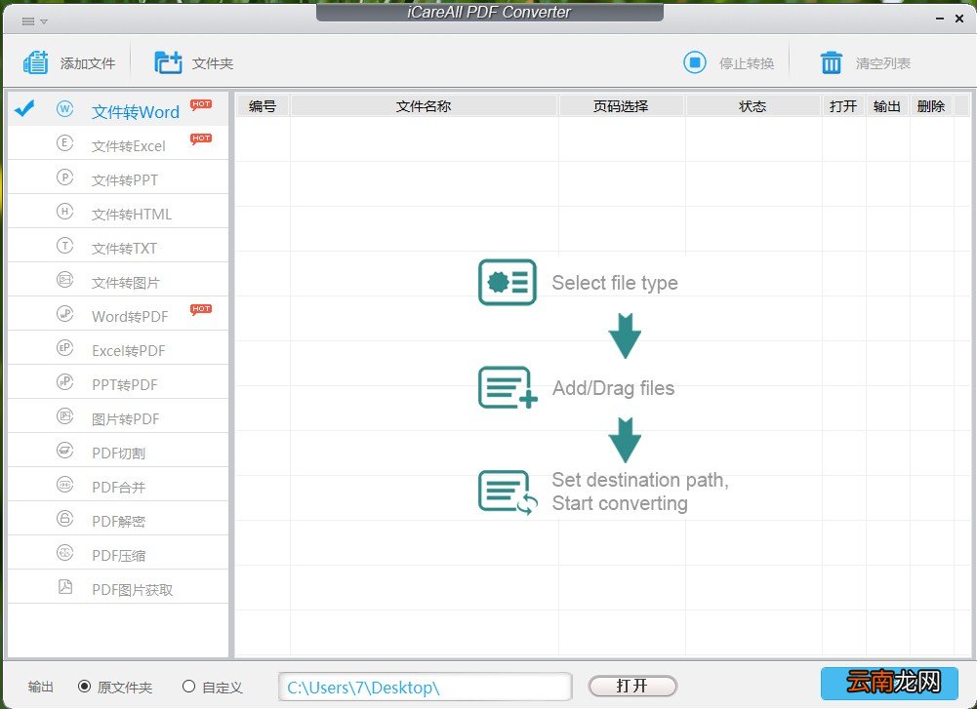This screenshot has width=977, height=709.
Task: Click the 输出 column header
Action: point(887,106)
